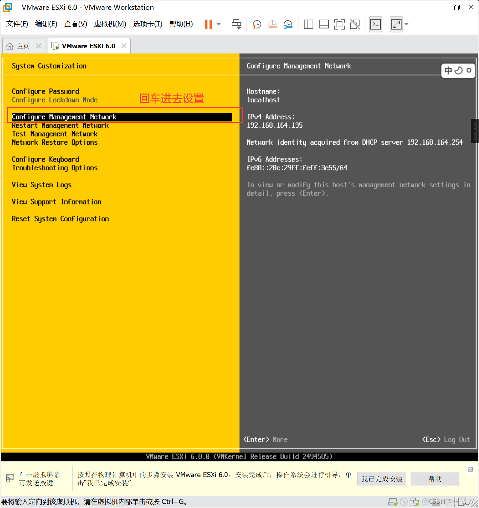
Task: Close the VMware ESXi 6.0 tab
Action: pyautogui.click(x=124, y=46)
